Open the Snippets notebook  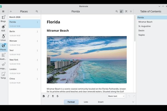pos(3,66)
